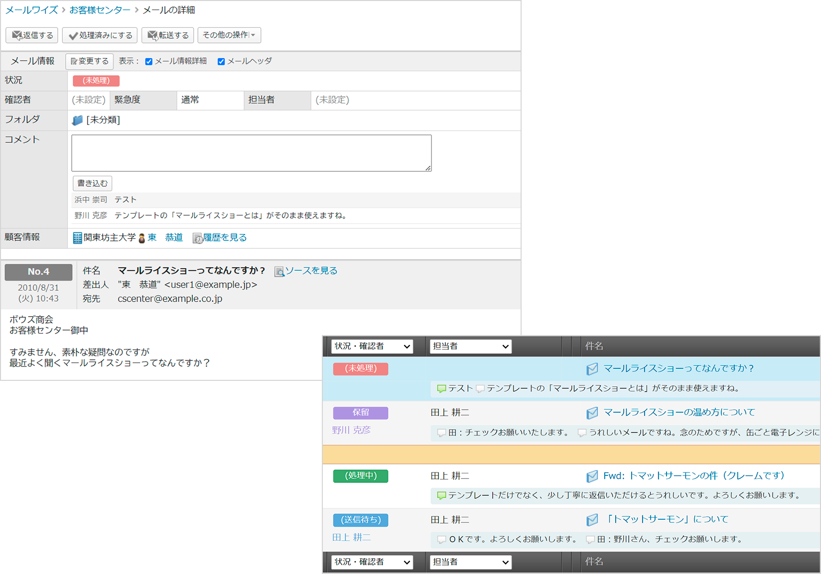The image size is (821, 574).
Task: Click the recipient cscenter@example.co.jp
Action: point(170,299)
